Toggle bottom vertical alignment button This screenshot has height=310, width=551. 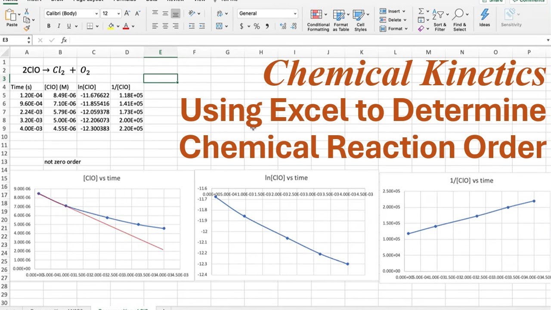point(175,13)
